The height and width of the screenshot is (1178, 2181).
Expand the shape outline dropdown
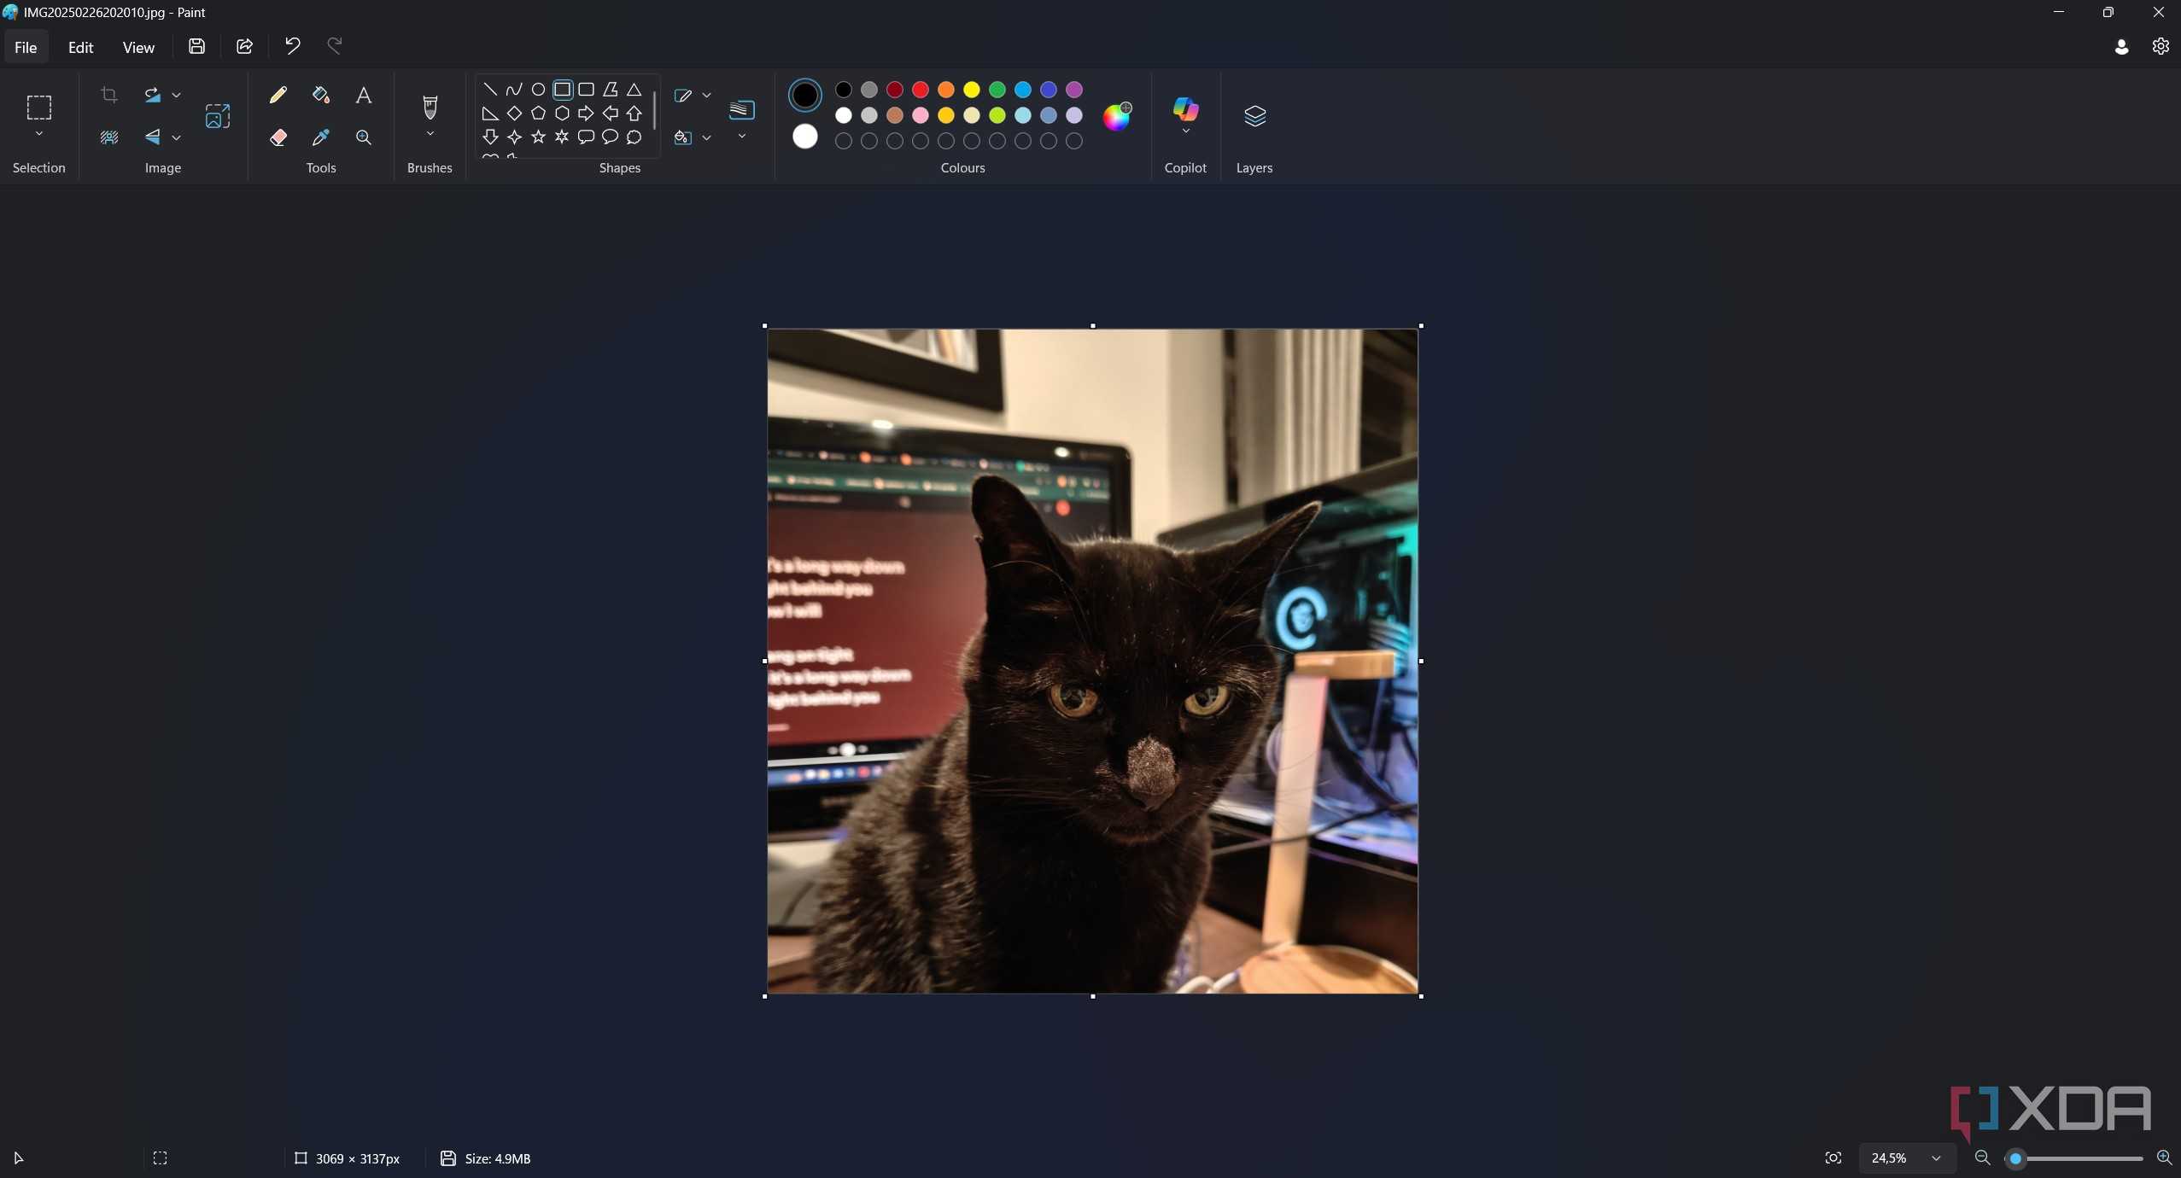[x=706, y=95]
